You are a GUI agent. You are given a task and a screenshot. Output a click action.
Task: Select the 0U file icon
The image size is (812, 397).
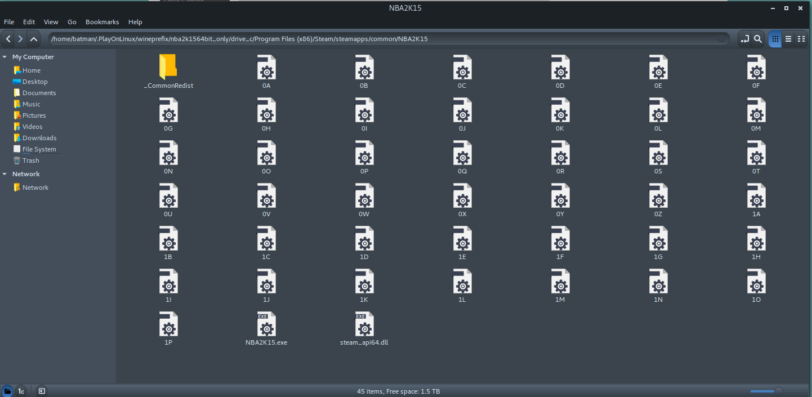tap(168, 195)
